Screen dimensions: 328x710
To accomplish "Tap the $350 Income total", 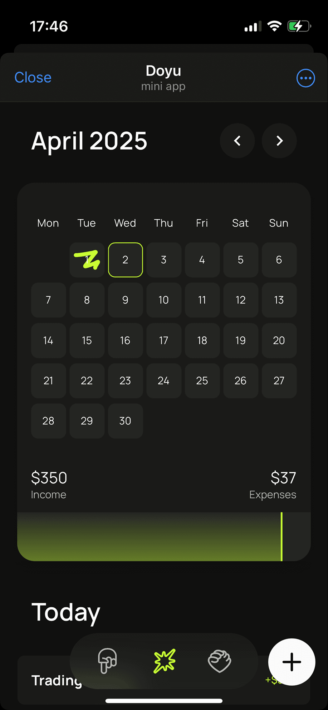I will (49, 485).
